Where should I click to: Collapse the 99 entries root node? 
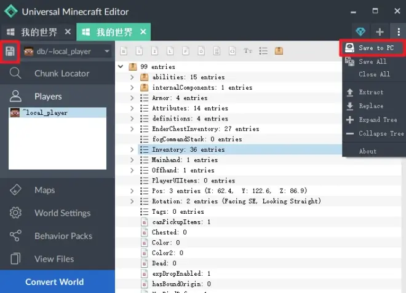pyautogui.click(x=121, y=66)
